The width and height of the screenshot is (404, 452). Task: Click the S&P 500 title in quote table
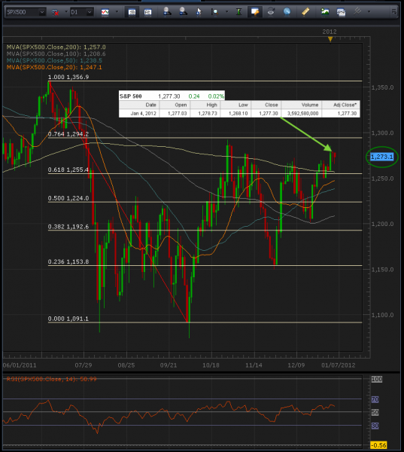(131, 96)
